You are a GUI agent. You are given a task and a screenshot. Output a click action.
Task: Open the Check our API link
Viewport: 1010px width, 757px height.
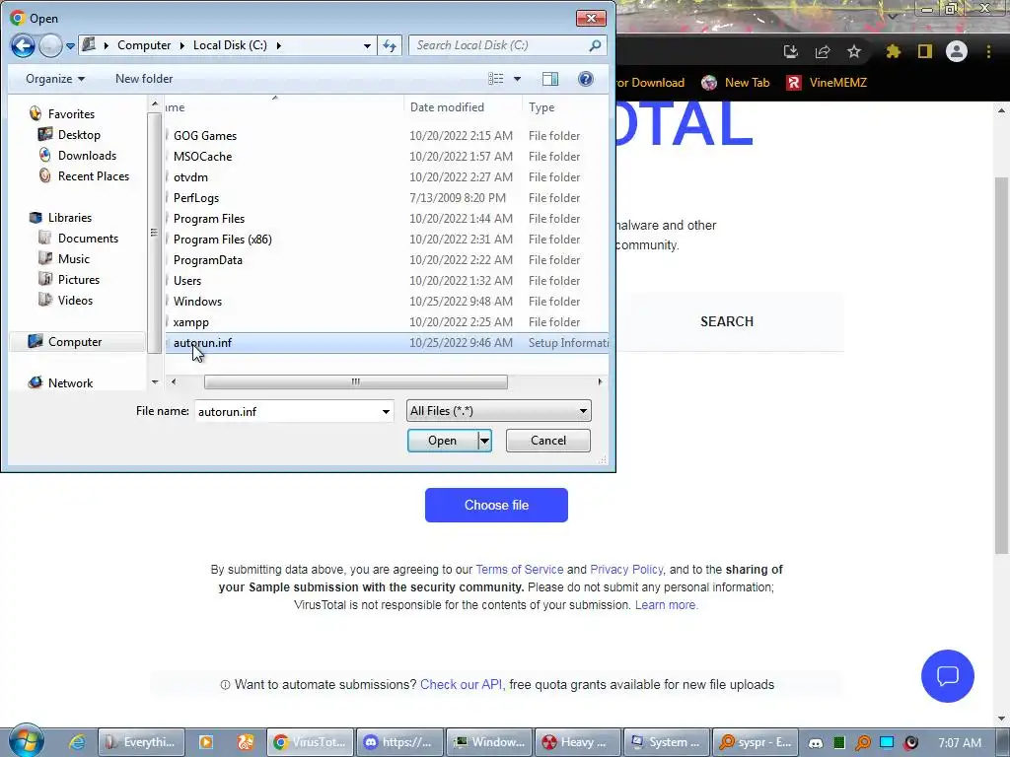point(462,684)
